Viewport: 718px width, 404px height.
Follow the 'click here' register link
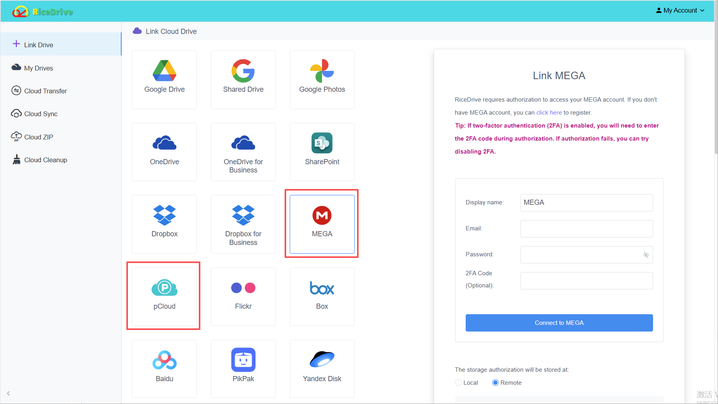click(549, 113)
